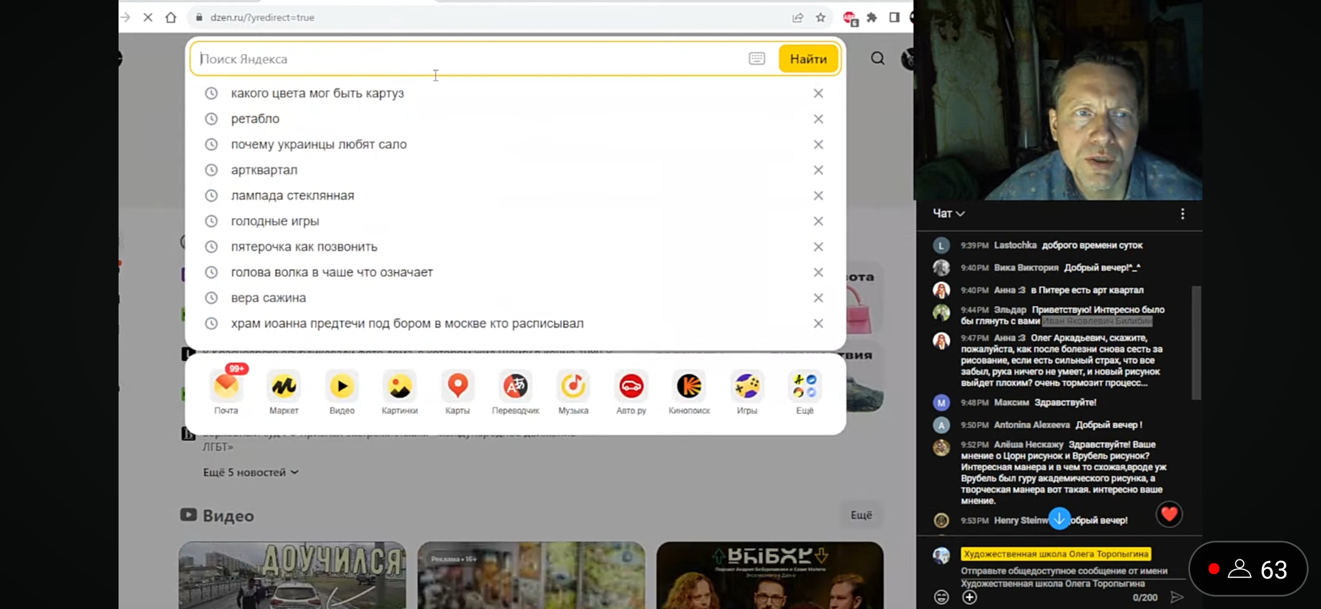The width and height of the screenshot is (1321, 609).
Task: Open the 'Доучился' video thumbnail
Action: pyautogui.click(x=292, y=575)
